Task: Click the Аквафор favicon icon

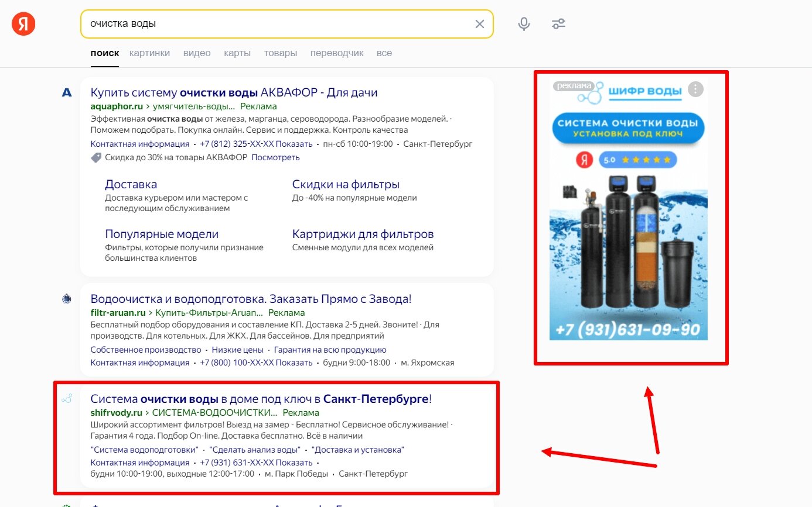Action: click(67, 92)
